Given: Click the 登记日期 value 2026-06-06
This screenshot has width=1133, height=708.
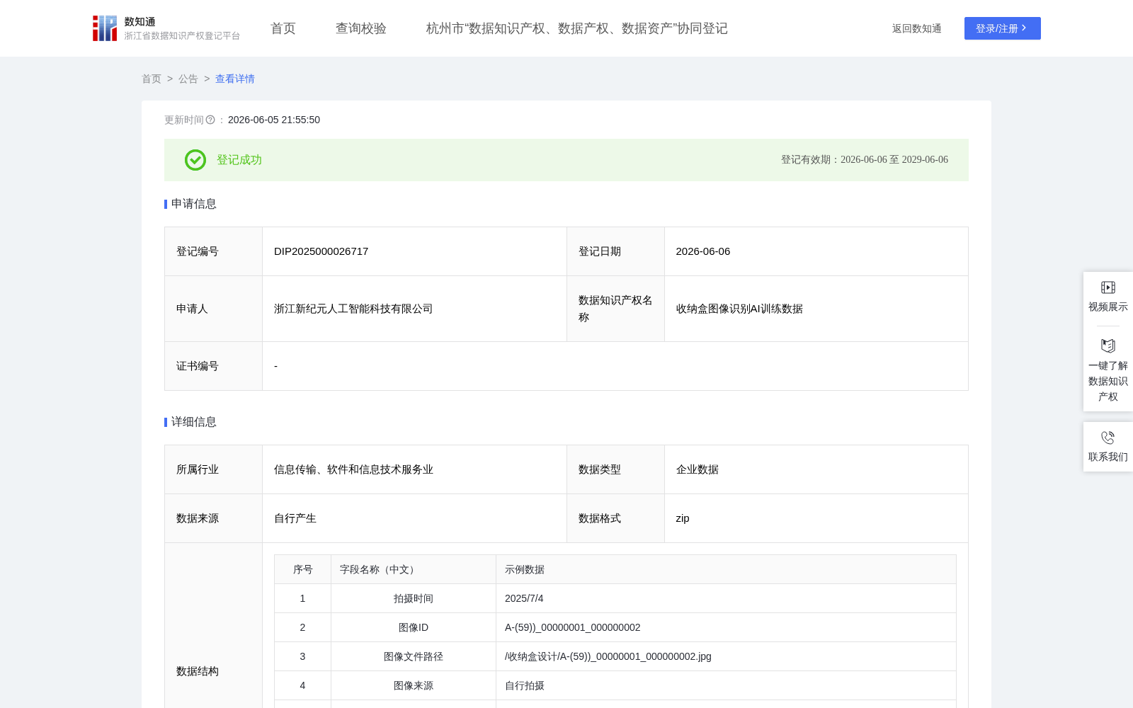Looking at the screenshot, I should tap(703, 251).
